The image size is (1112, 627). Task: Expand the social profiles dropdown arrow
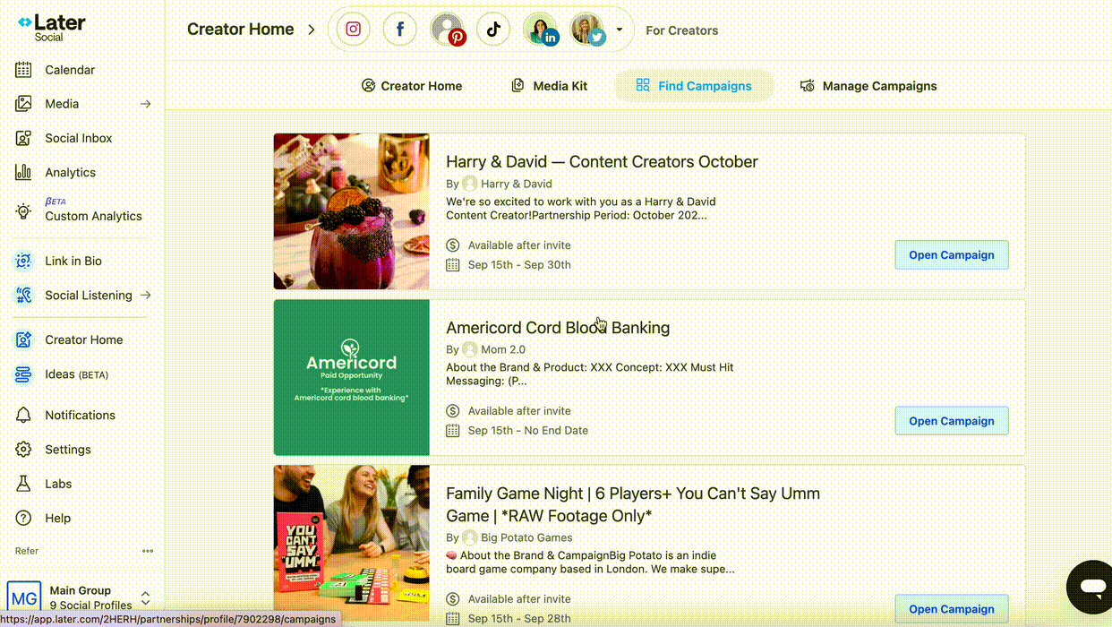click(x=619, y=30)
